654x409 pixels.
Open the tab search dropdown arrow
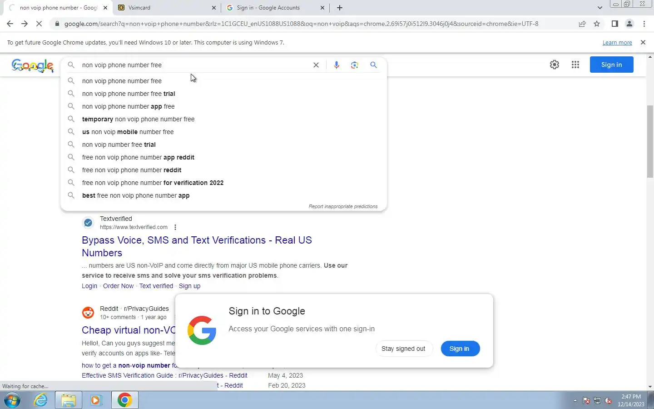point(599,8)
